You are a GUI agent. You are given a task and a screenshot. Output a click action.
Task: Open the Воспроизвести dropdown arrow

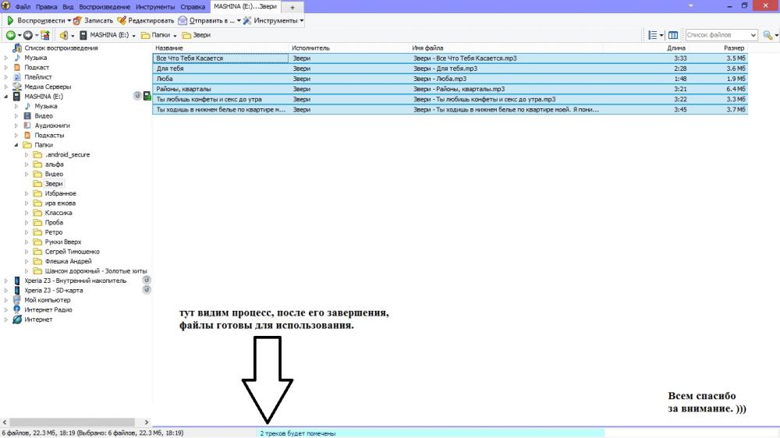(x=69, y=21)
